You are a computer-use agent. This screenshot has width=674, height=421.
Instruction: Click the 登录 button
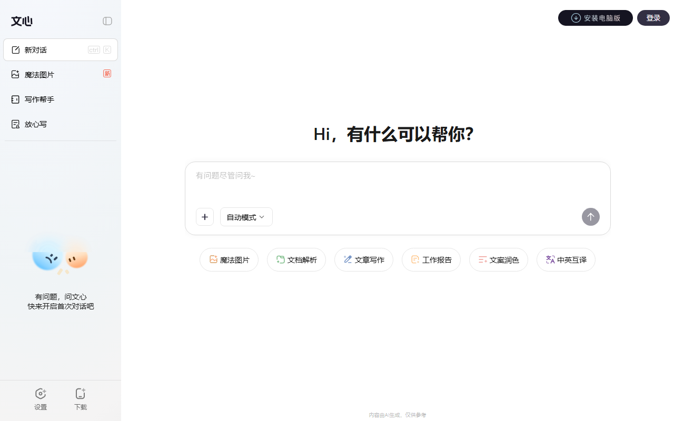(653, 18)
